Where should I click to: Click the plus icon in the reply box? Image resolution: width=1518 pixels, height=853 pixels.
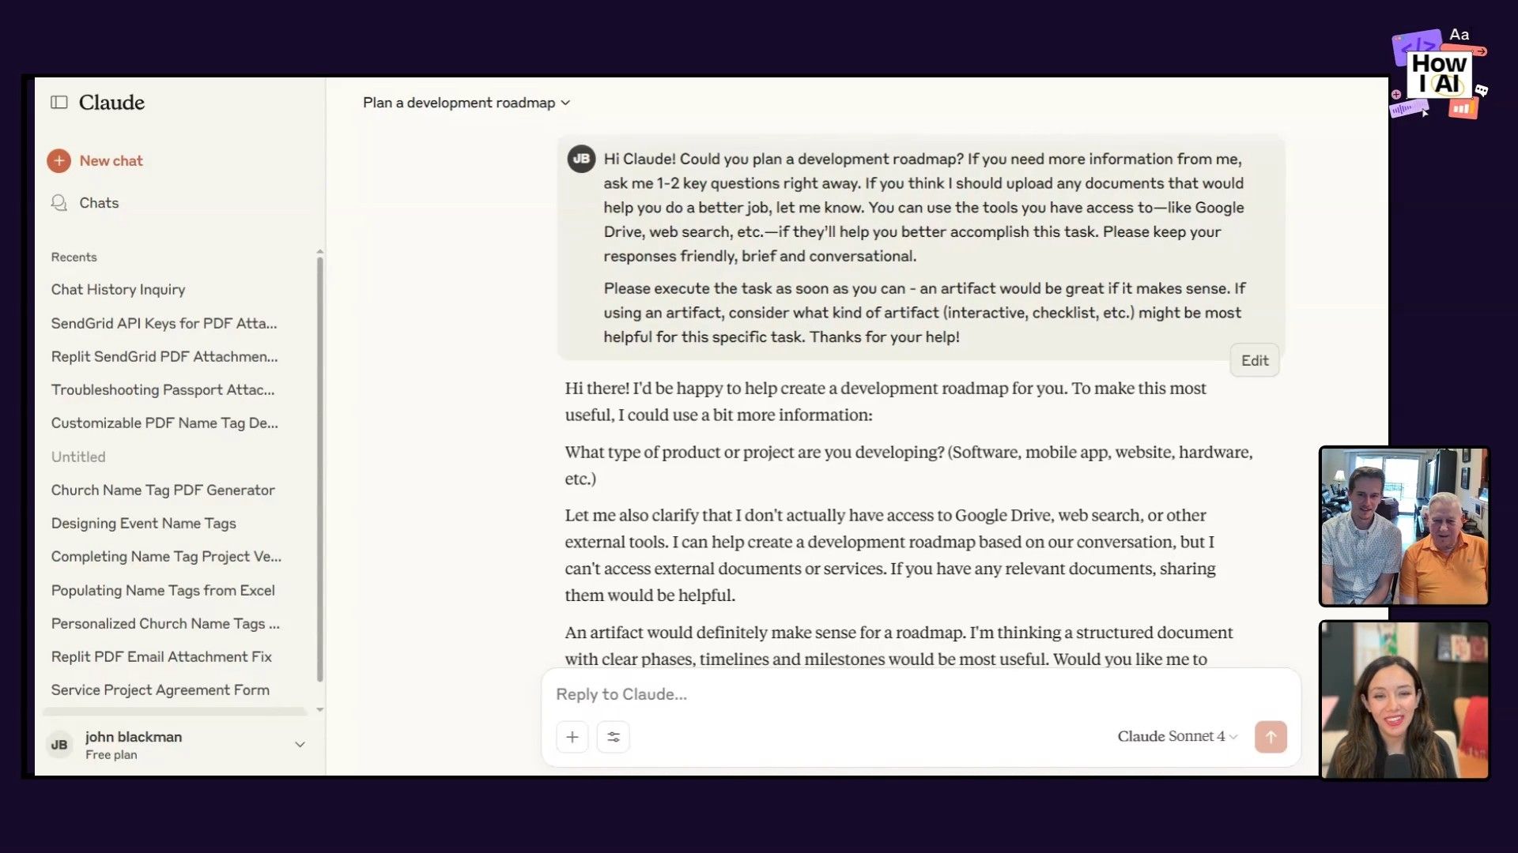[572, 736]
